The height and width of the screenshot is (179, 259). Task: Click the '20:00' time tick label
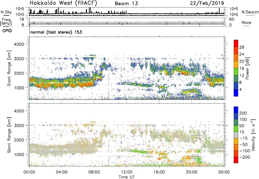(192, 172)
